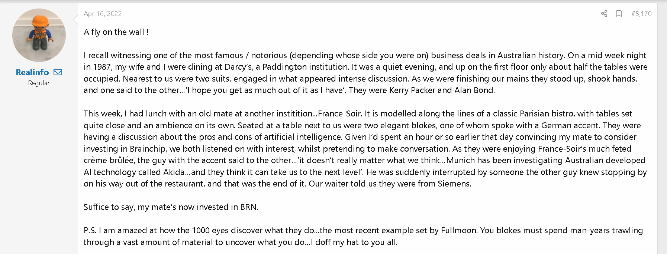
Task: Open the Realinfo username profile link
Action: (x=32, y=72)
